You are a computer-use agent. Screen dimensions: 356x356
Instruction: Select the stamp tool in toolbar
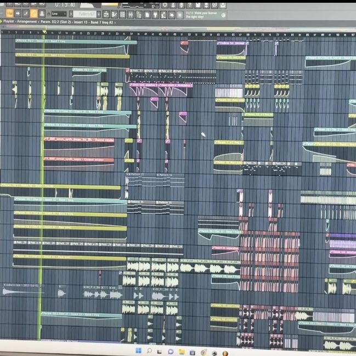42,14
